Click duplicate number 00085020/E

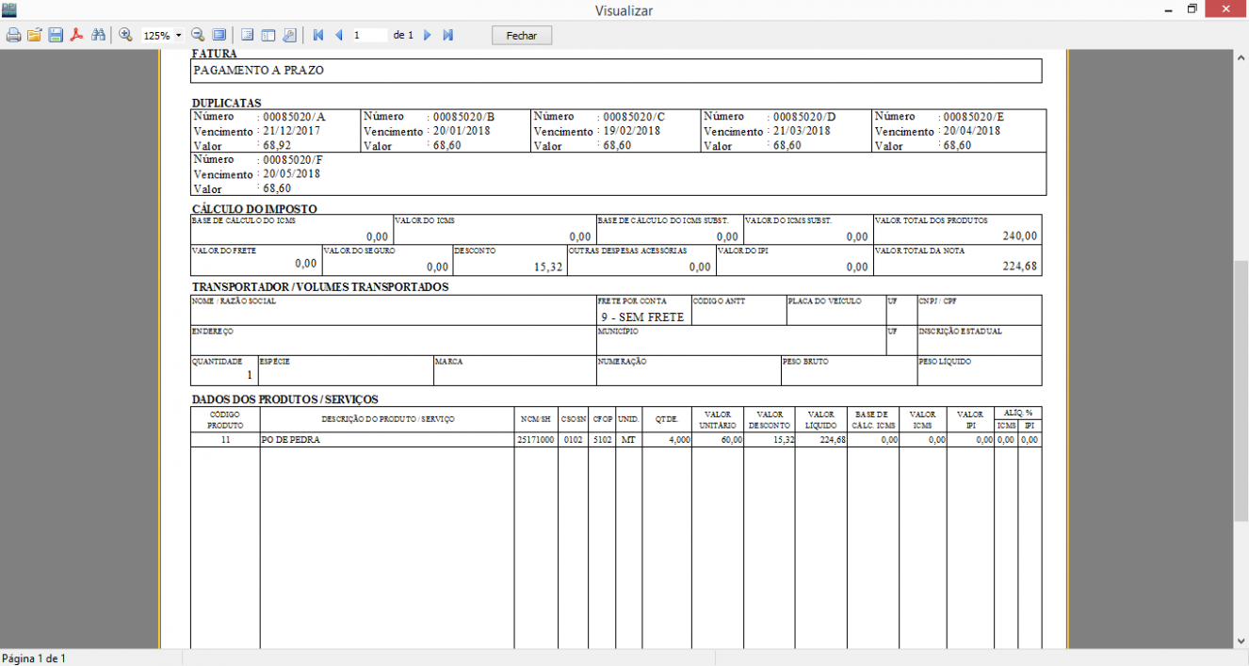974,117
